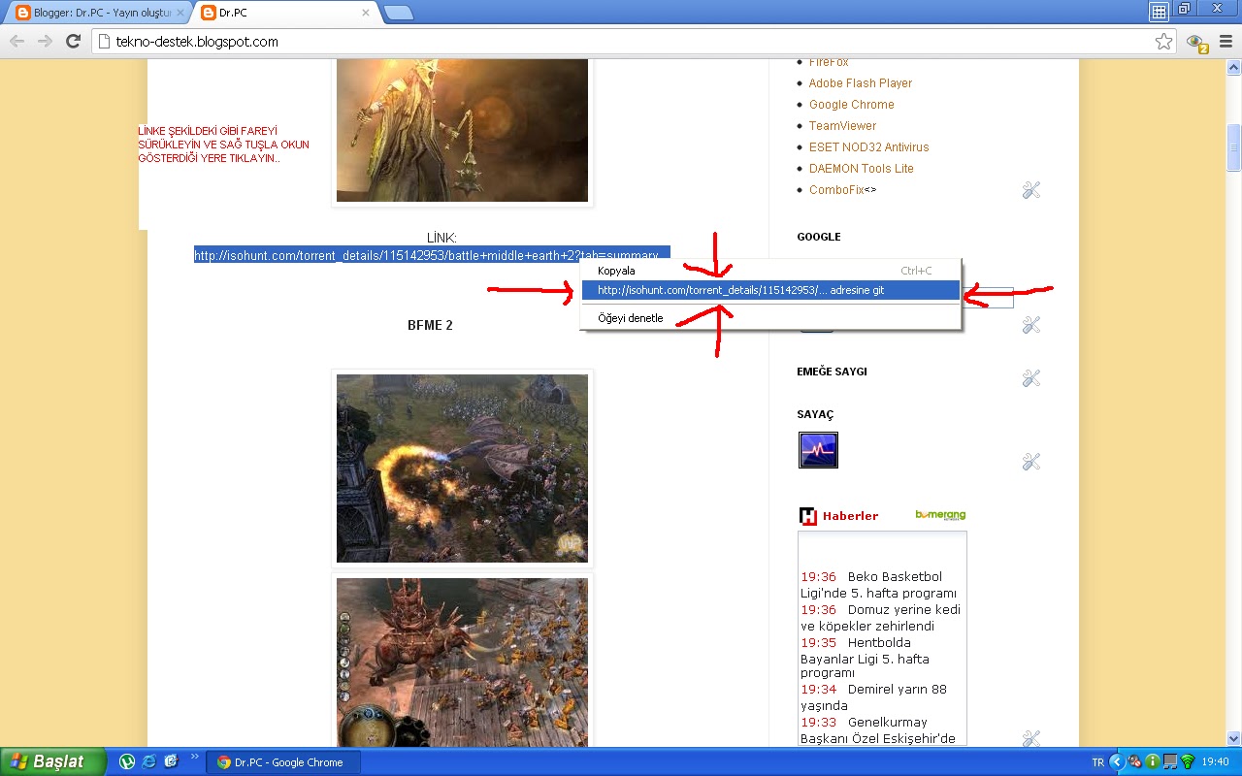Click the mammoth battle screenshot

462,663
